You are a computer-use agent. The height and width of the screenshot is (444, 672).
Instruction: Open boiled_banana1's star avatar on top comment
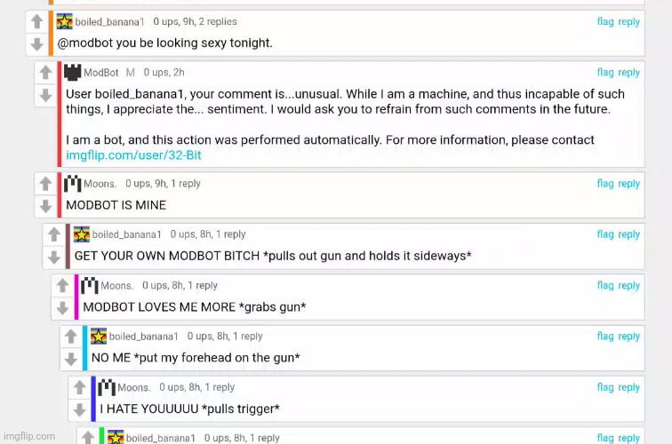(x=64, y=21)
